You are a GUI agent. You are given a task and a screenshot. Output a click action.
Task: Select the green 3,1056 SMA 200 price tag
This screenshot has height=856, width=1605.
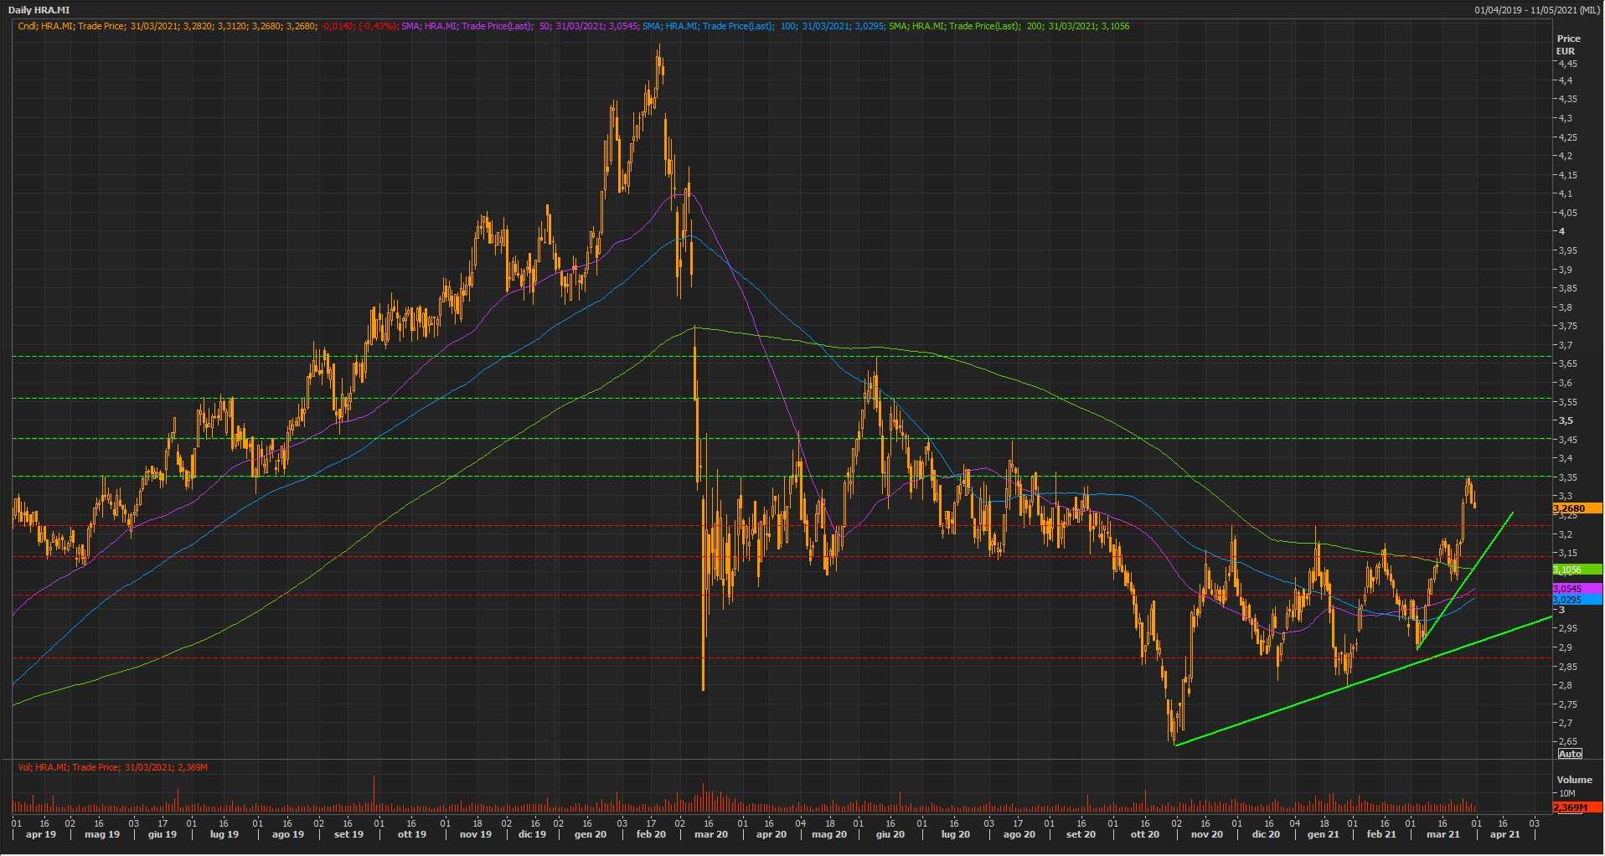pyautogui.click(x=1576, y=570)
